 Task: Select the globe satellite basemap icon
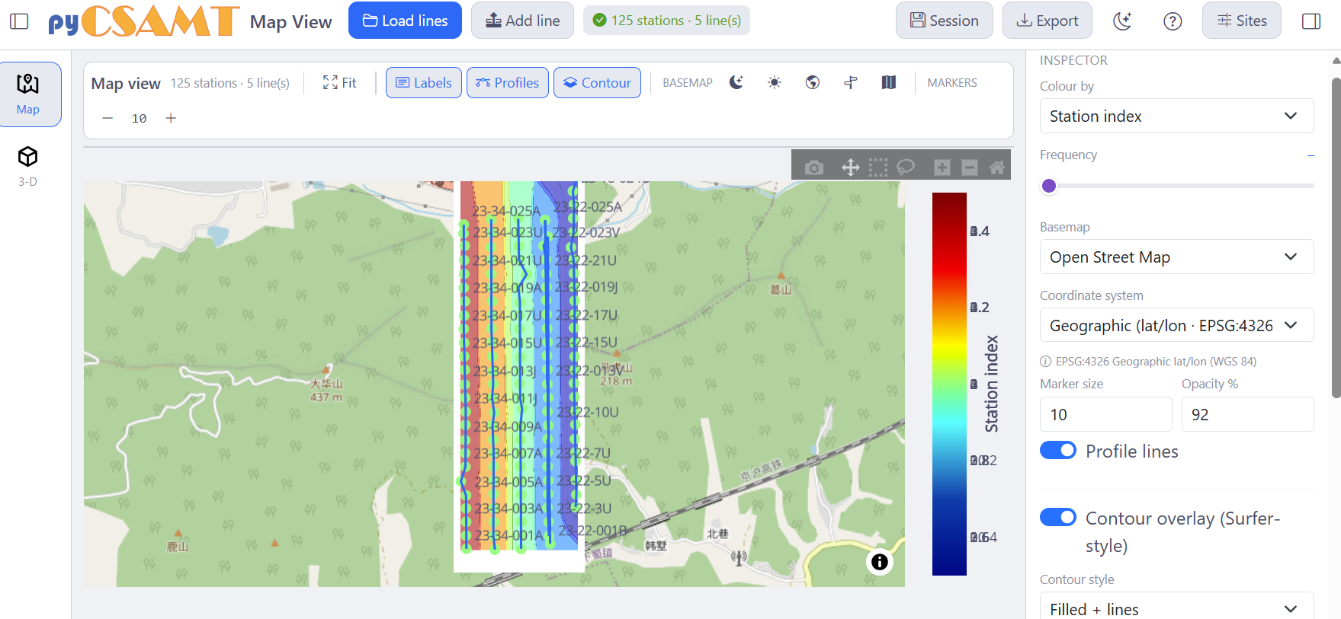[813, 82]
